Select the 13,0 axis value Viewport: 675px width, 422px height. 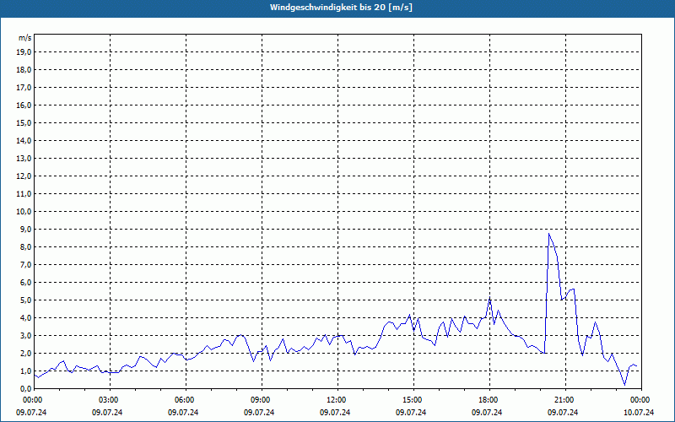[24, 158]
